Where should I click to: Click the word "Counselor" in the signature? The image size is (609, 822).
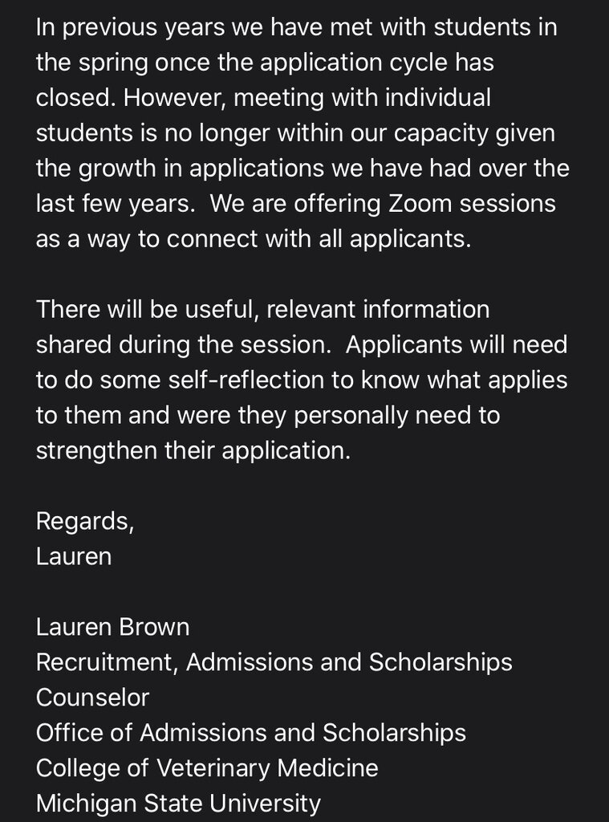tap(92, 697)
